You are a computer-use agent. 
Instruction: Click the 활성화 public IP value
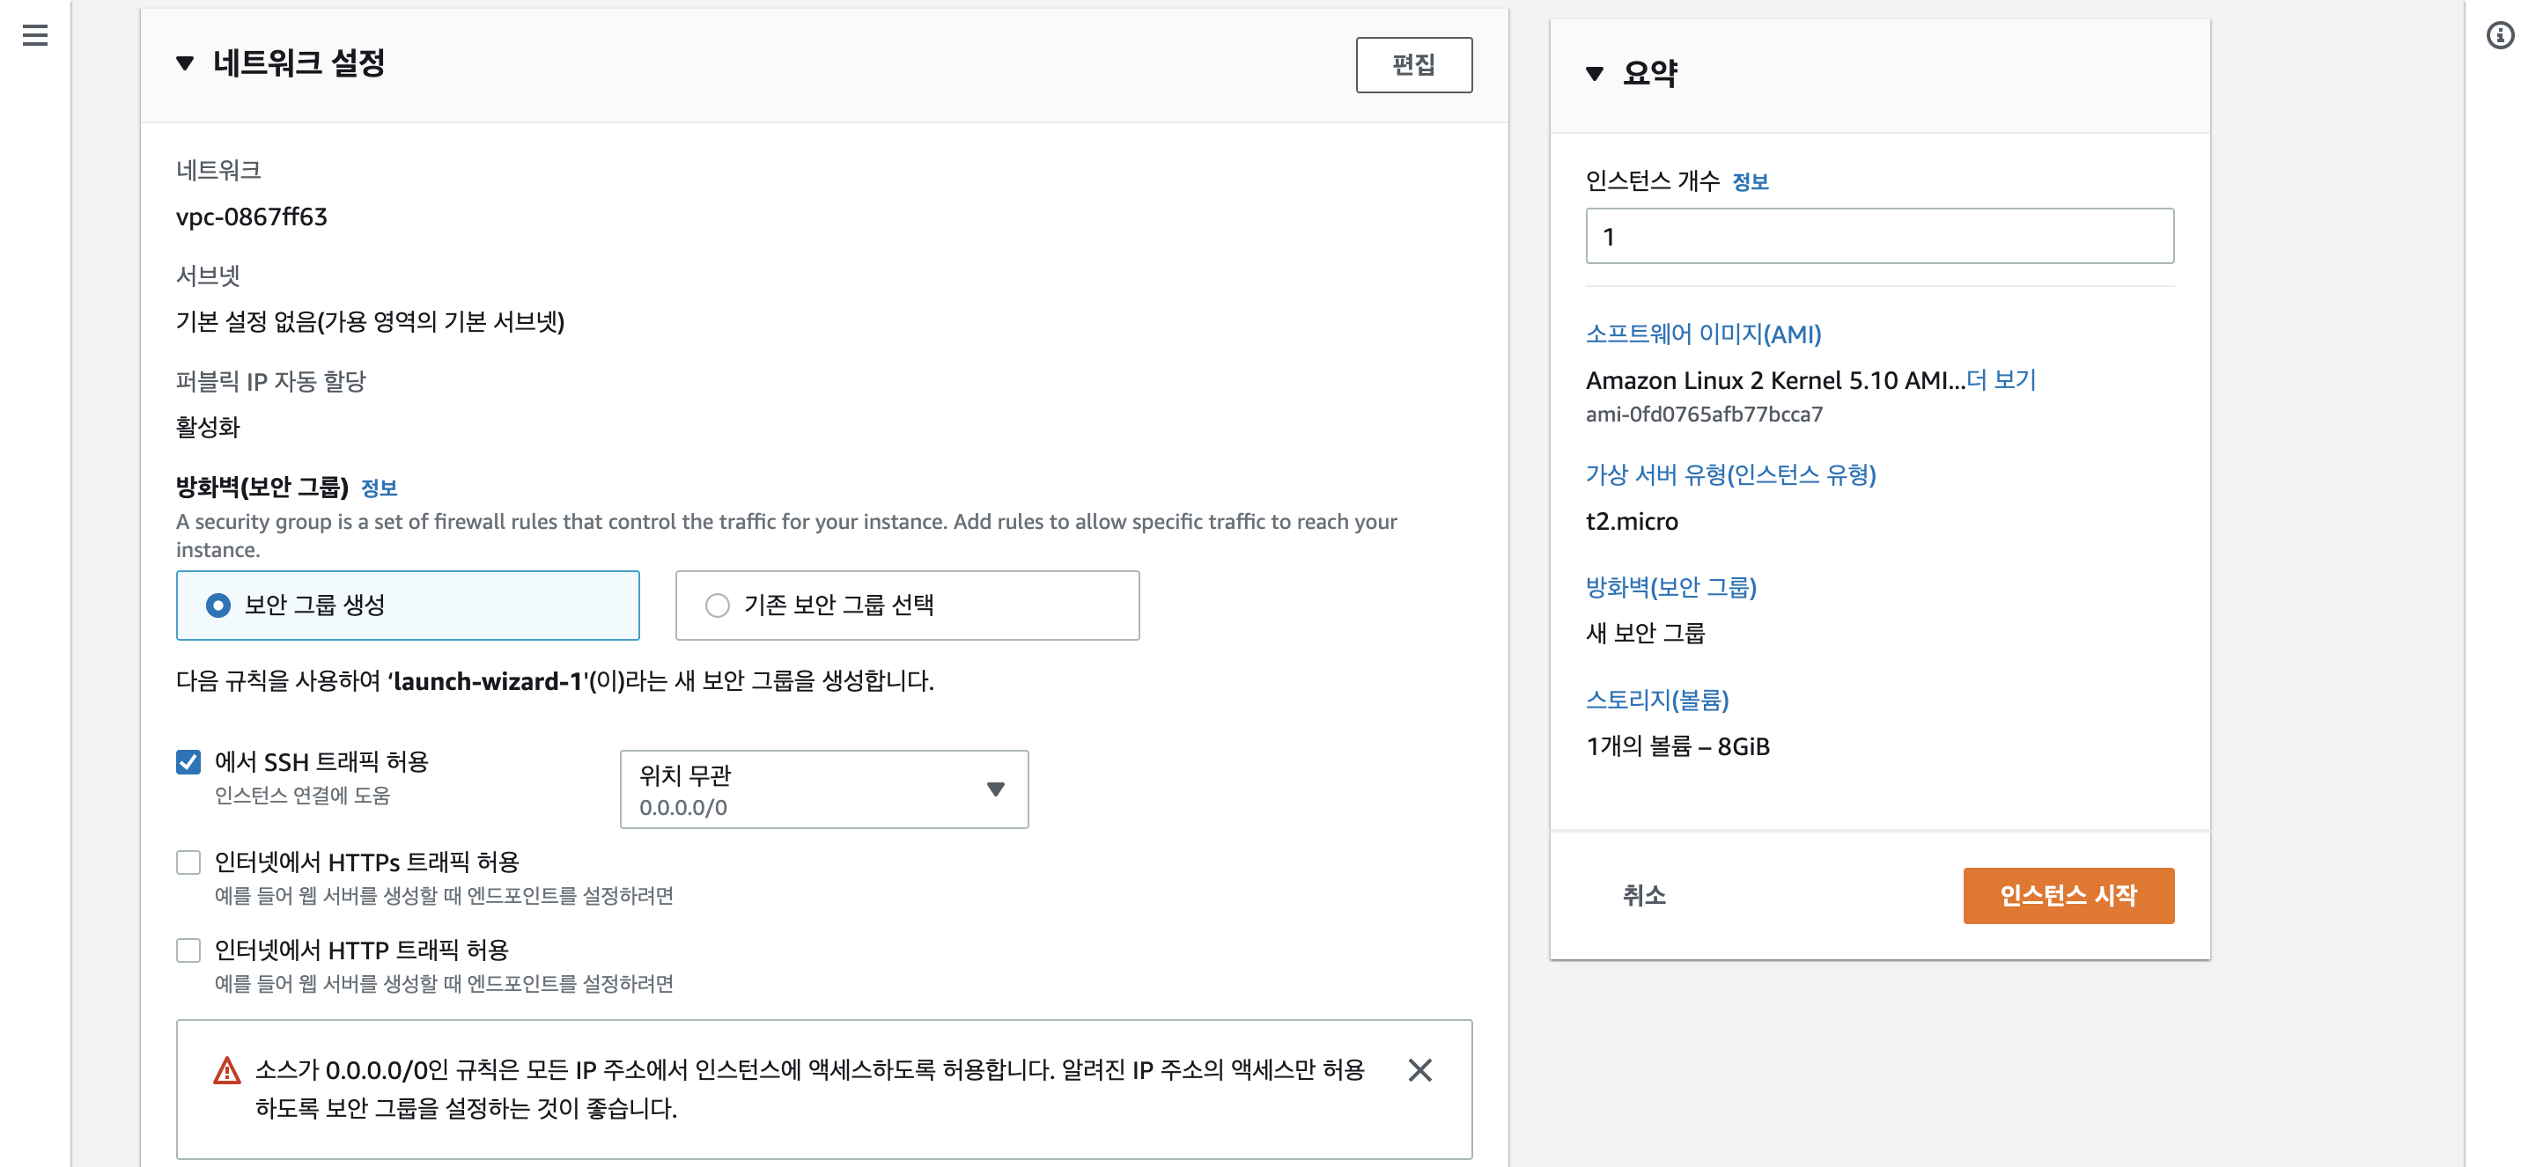pos(208,427)
